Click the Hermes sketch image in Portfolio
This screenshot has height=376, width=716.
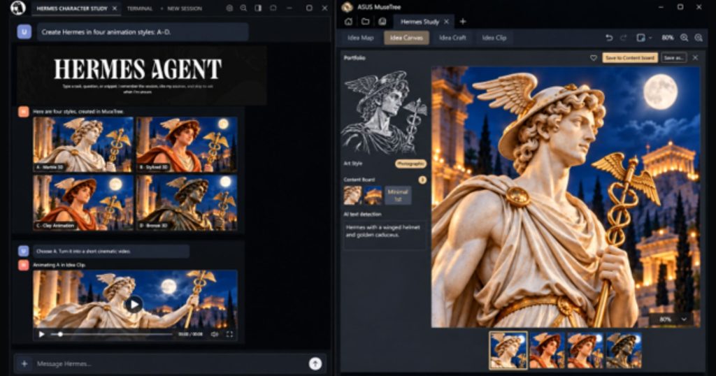385,112
